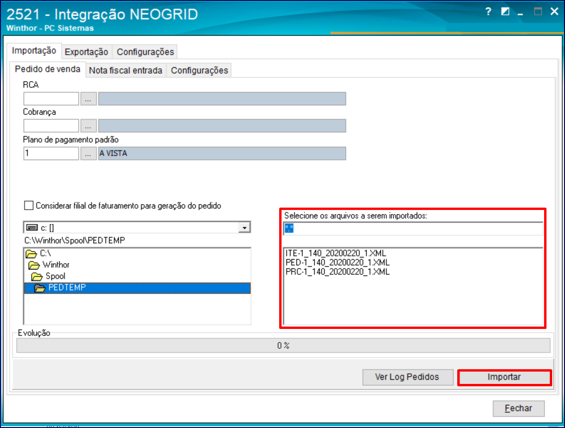The height and width of the screenshot is (428, 565).
Task: Click the A VISTA description field
Action: click(x=222, y=154)
